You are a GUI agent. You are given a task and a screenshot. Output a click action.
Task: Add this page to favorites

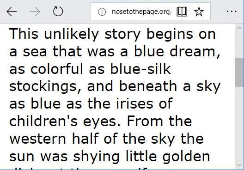(199, 12)
